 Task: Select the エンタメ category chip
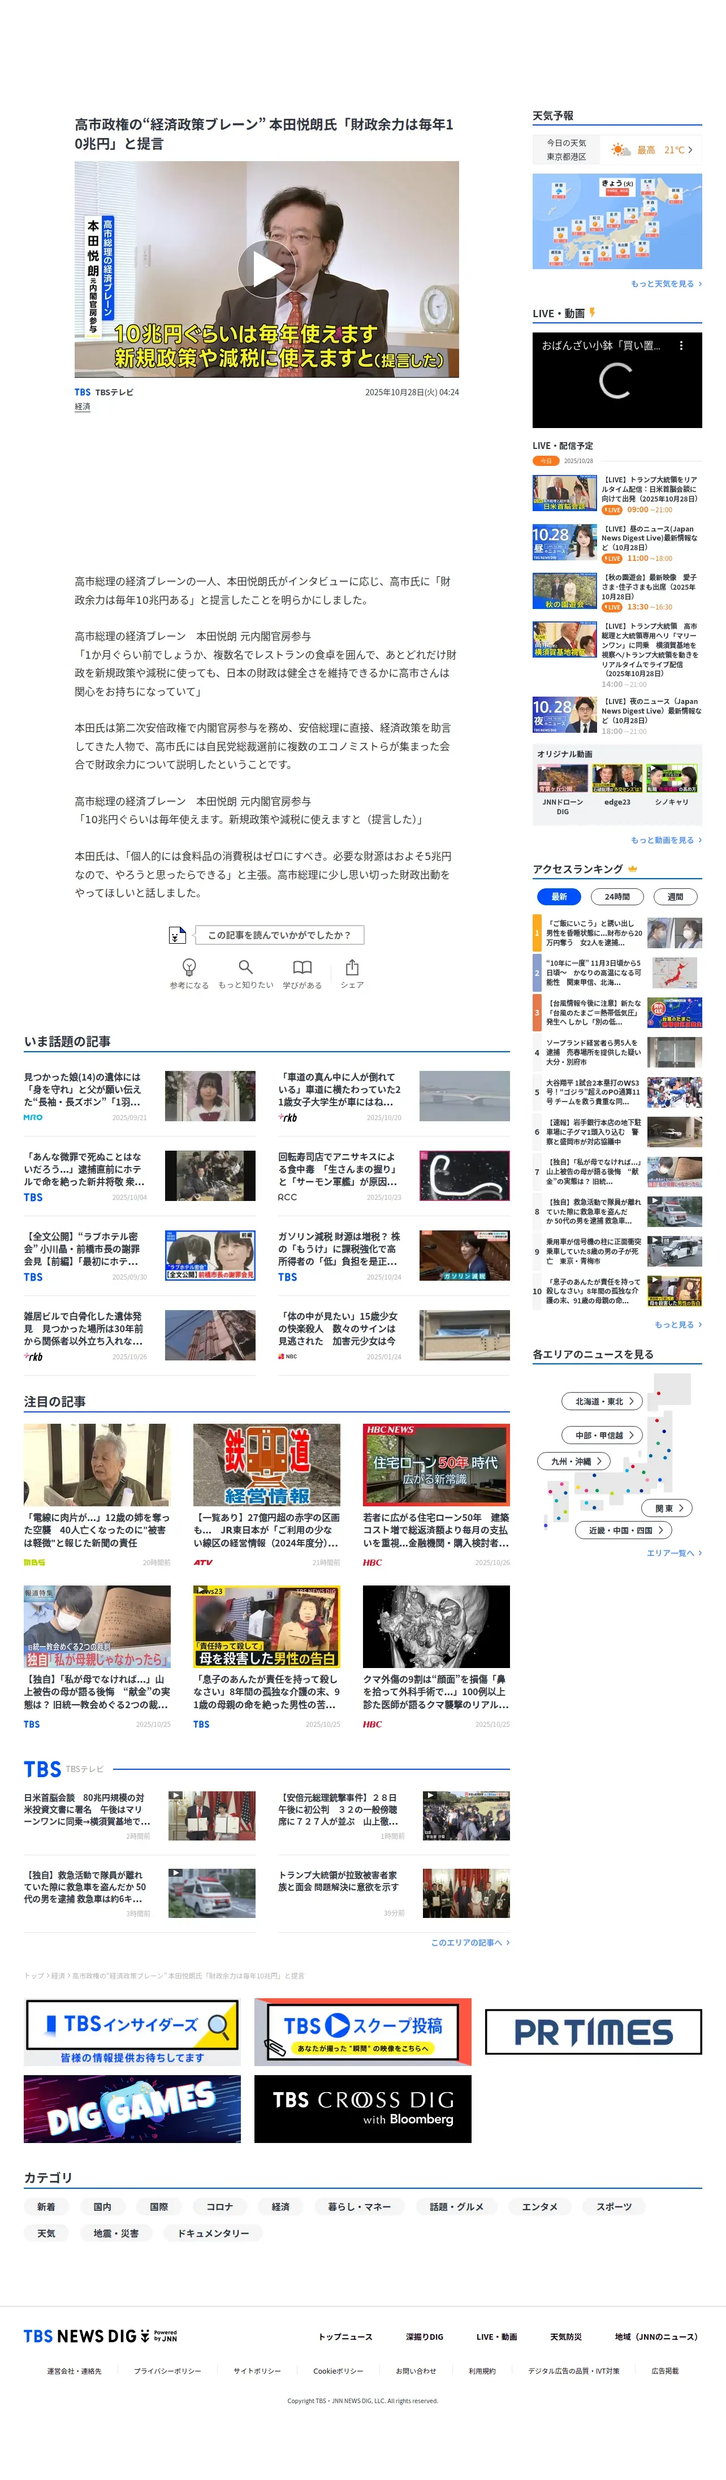pyautogui.click(x=539, y=2206)
